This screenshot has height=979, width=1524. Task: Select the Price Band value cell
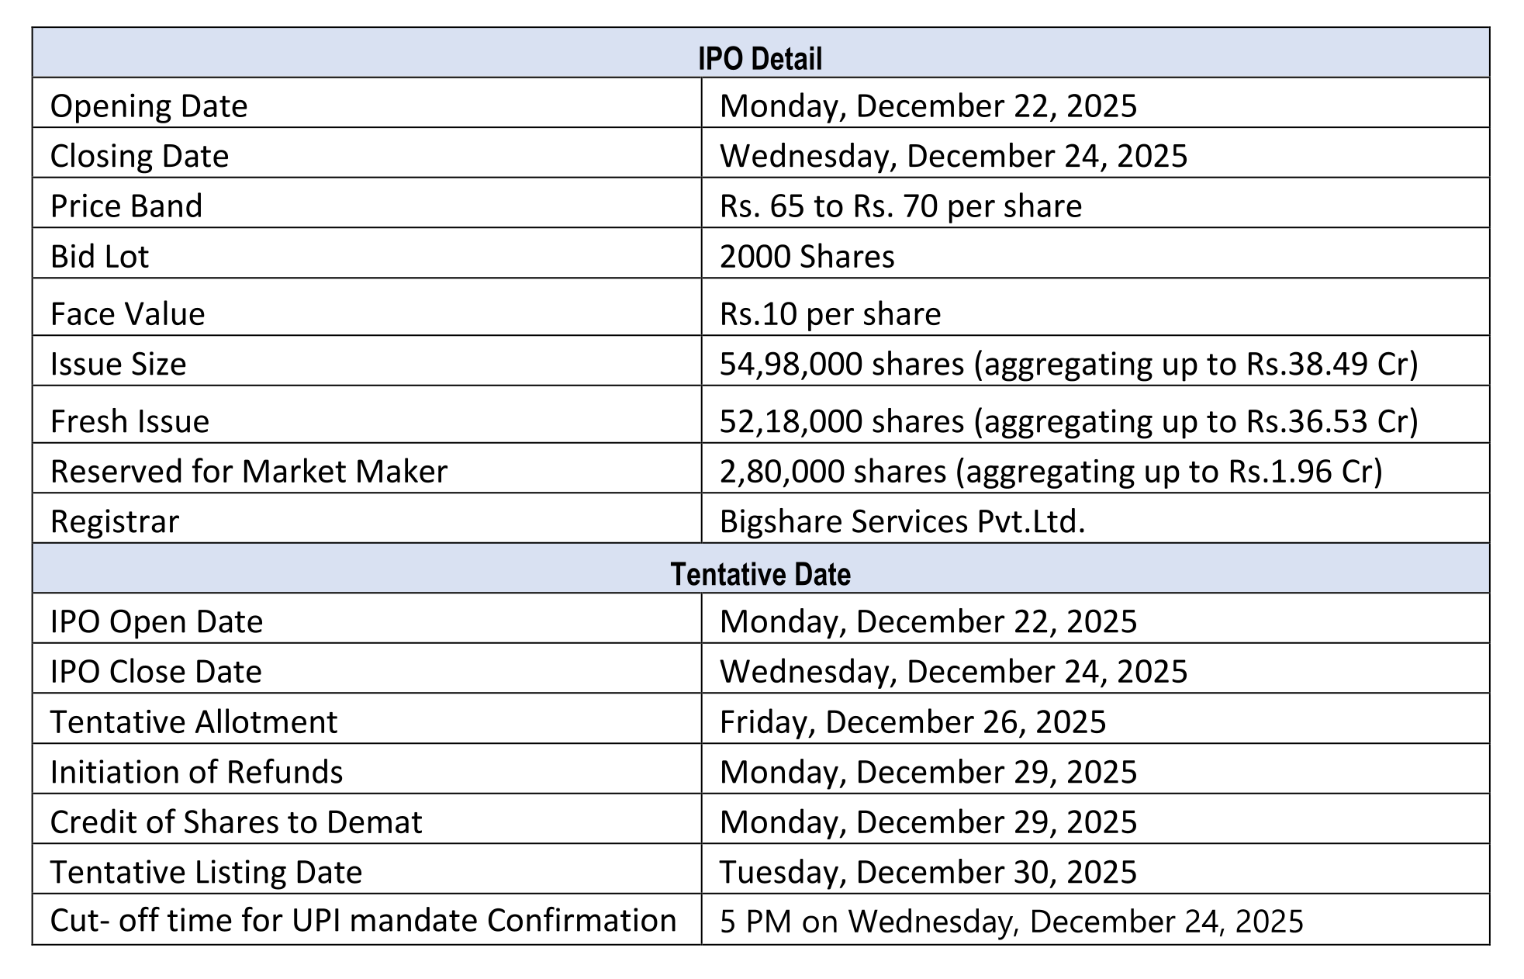point(900,206)
